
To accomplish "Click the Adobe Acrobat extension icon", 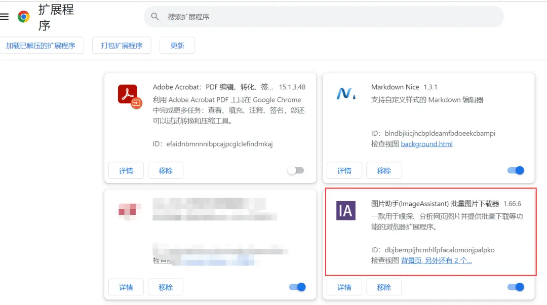I will (130, 96).
